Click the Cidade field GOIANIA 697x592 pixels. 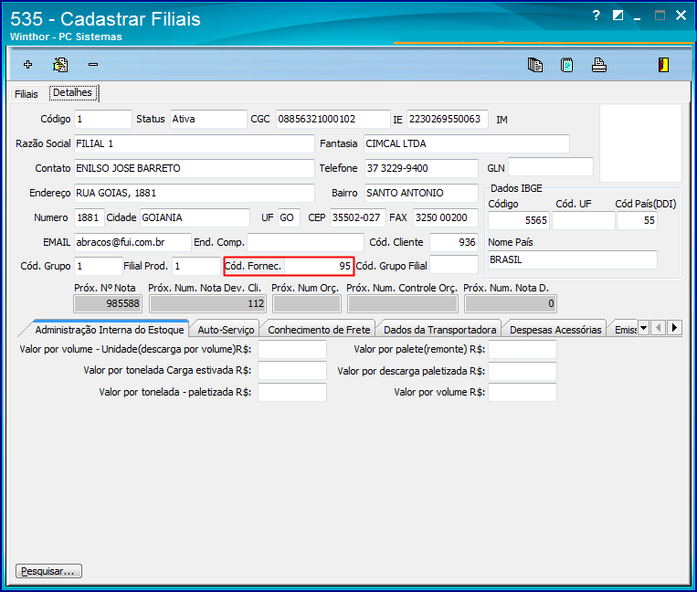195,217
